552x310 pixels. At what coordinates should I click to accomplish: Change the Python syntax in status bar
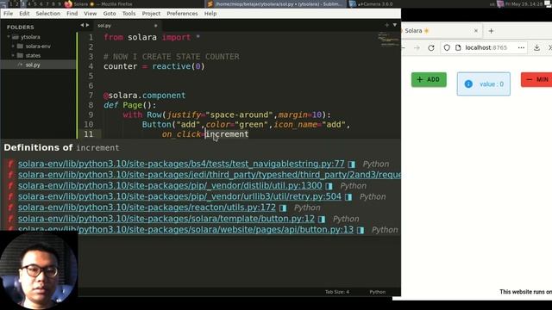coord(378,292)
